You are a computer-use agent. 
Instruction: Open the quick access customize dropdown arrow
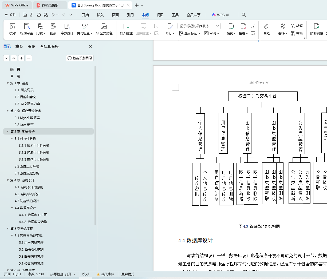(71, 15)
